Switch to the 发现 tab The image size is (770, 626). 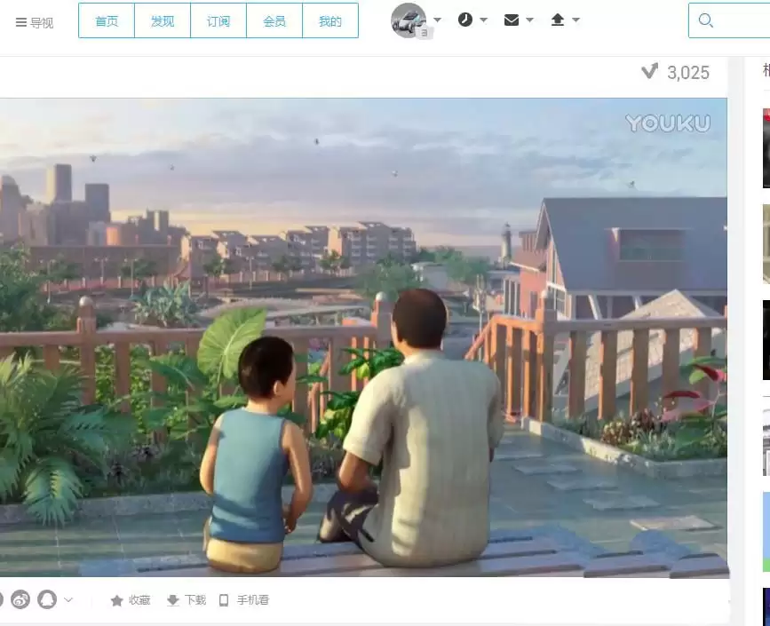point(163,20)
